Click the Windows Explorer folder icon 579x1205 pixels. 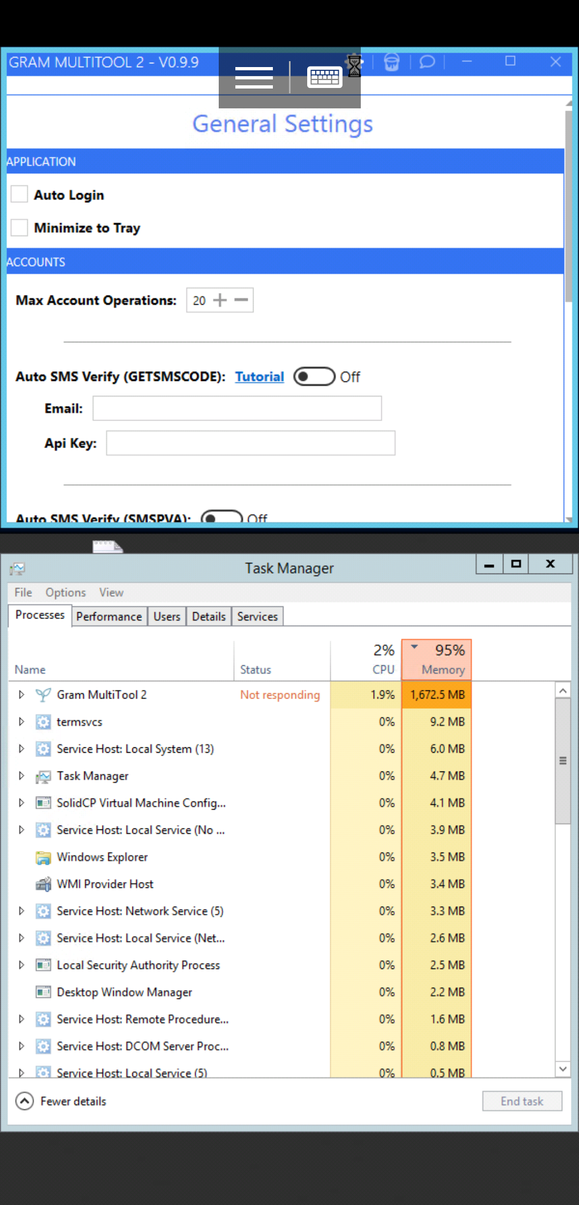(43, 857)
